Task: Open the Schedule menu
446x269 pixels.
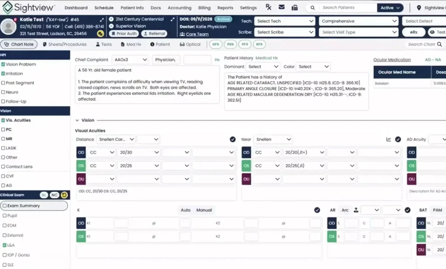Action: 104,8
